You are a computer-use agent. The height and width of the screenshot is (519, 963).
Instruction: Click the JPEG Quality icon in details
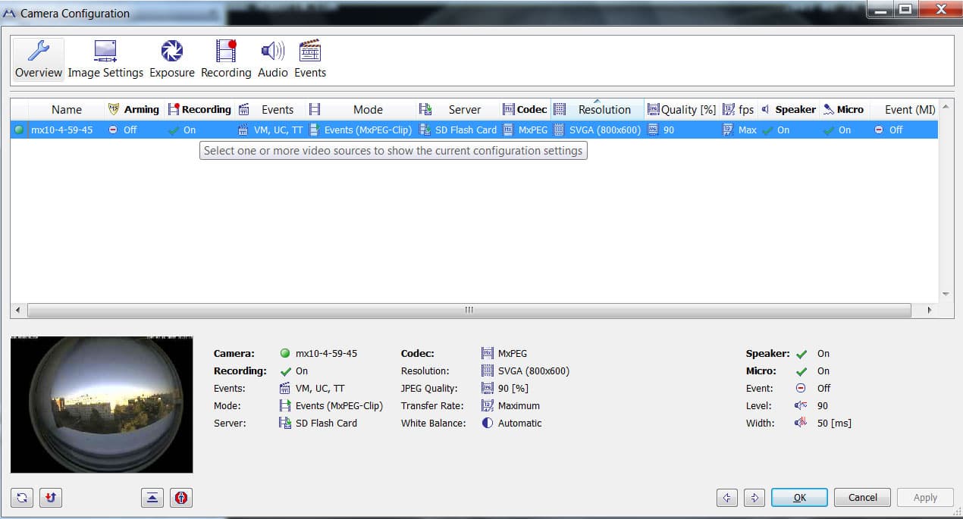[488, 388]
